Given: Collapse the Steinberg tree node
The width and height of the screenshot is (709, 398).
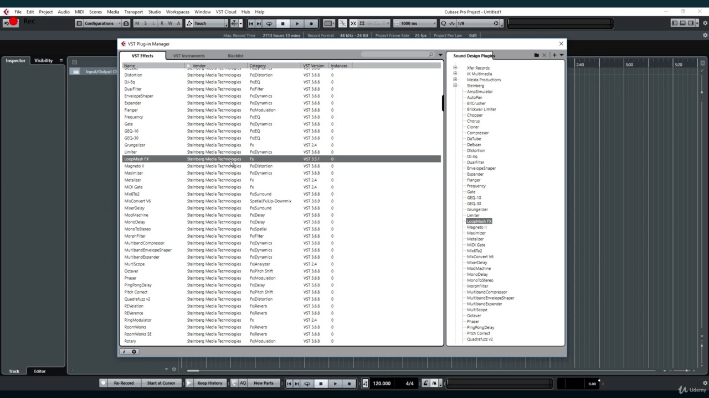Looking at the screenshot, I should click(x=455, y=86).
